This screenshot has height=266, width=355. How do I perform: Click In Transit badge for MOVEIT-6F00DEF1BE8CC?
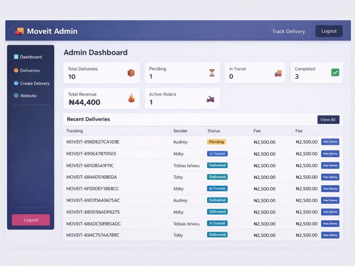217,189
